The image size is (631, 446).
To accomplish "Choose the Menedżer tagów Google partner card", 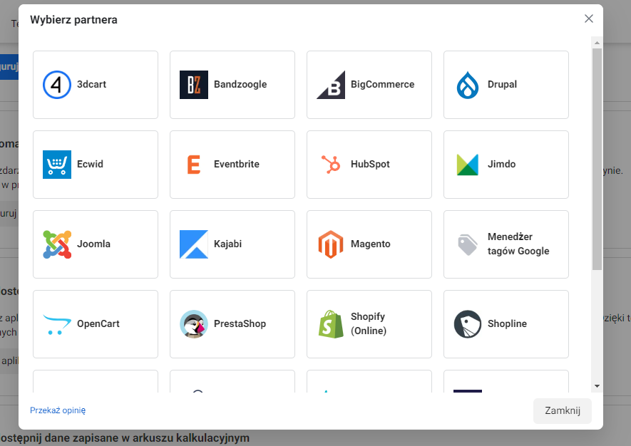I will (x=506, y=244).
